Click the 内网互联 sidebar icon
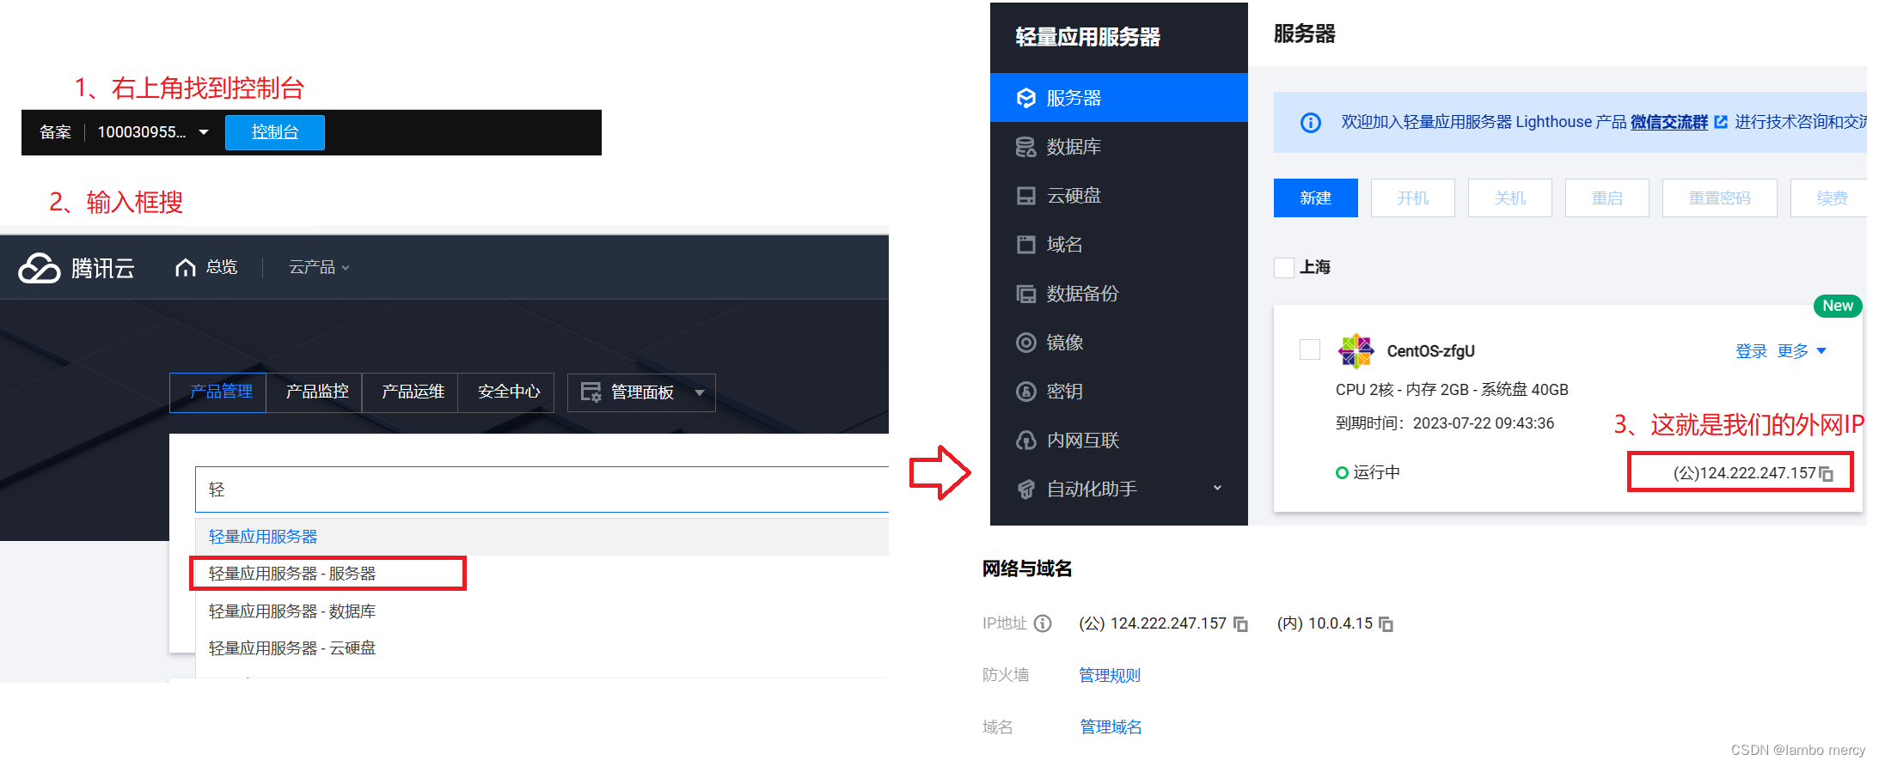This screenshot has width=1879, height=766. click(1026, 441)
